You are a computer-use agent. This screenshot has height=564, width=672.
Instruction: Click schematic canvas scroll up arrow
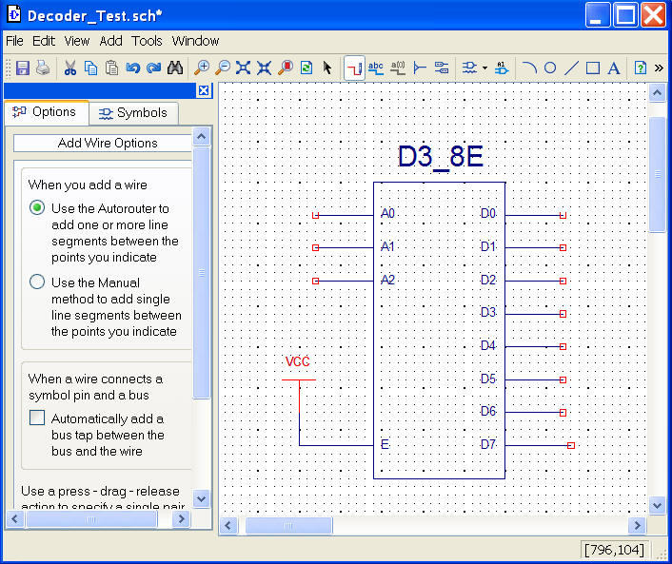pos(657,92)
